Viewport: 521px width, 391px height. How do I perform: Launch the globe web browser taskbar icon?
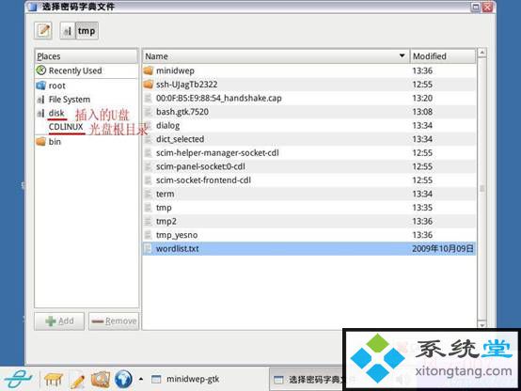[123, 379]
